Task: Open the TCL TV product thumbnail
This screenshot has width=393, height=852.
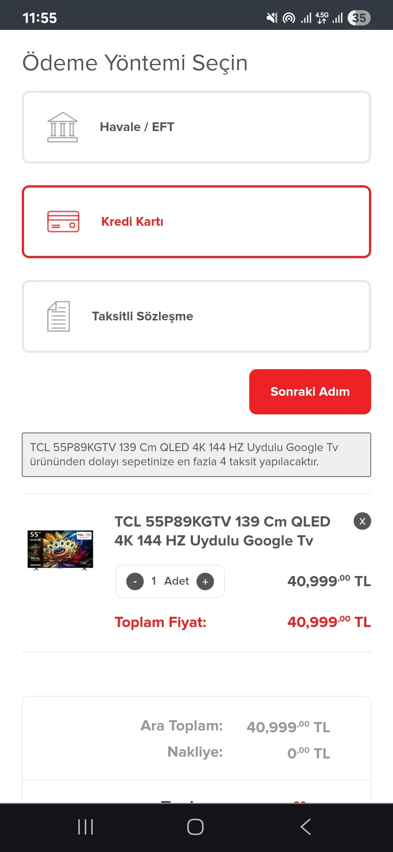Action: click(60, 550)
